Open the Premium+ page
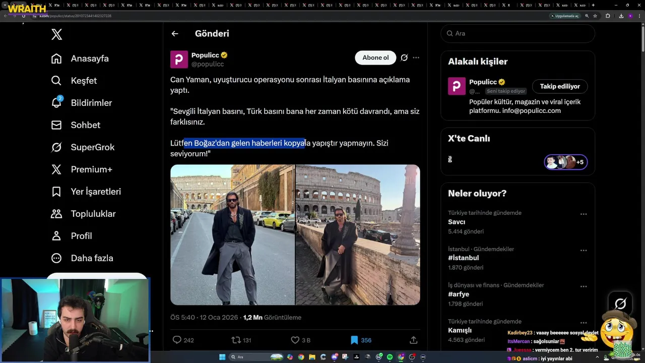Screen dimensions: 645x363 [82, 169]
